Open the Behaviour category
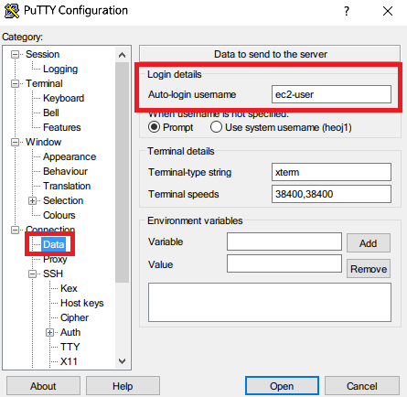Screen dimensions: 407x397 click(x=65, y=171)
